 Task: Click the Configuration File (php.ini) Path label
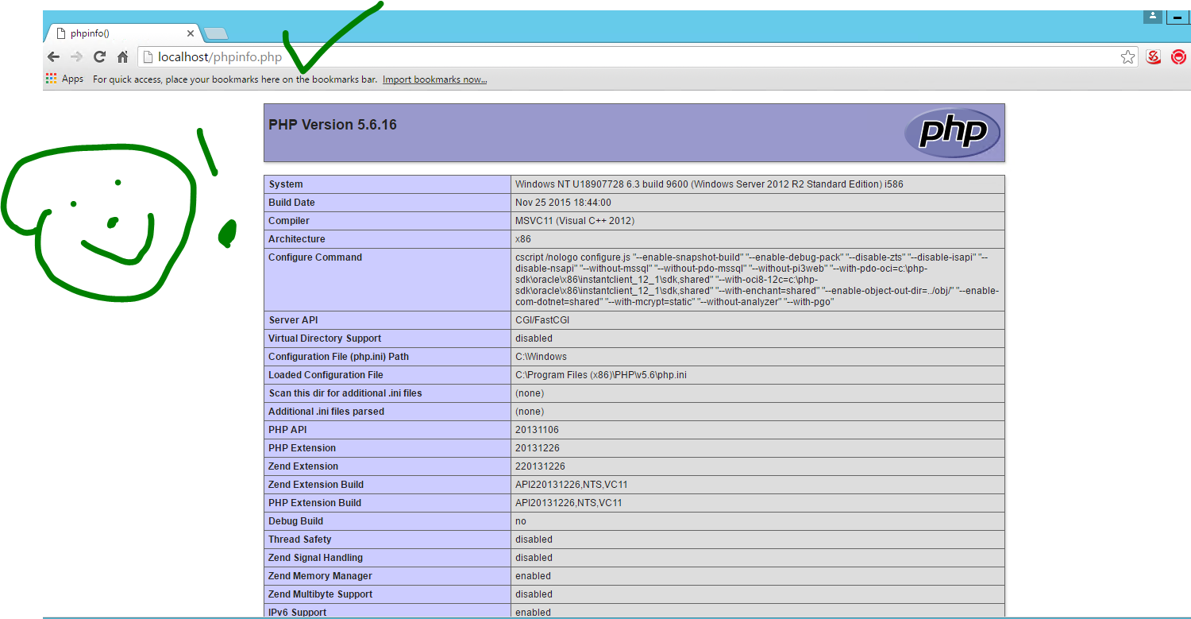click(x=338, y=357)
